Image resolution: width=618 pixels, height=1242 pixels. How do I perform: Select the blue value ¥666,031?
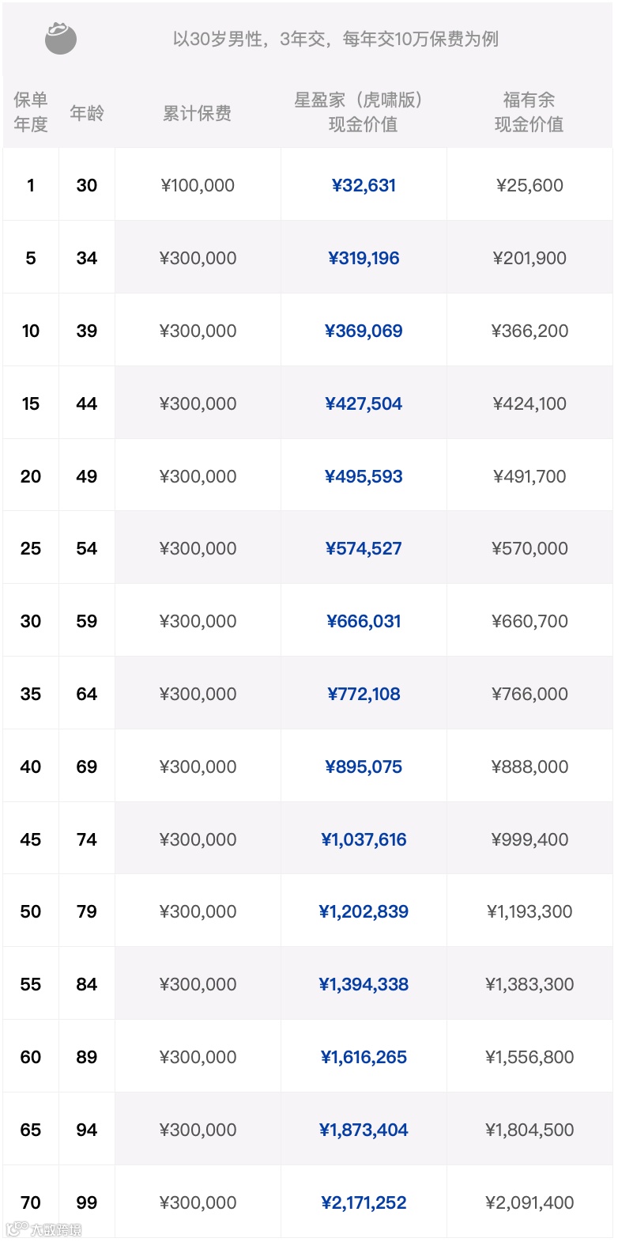click(x=364, y=621)
